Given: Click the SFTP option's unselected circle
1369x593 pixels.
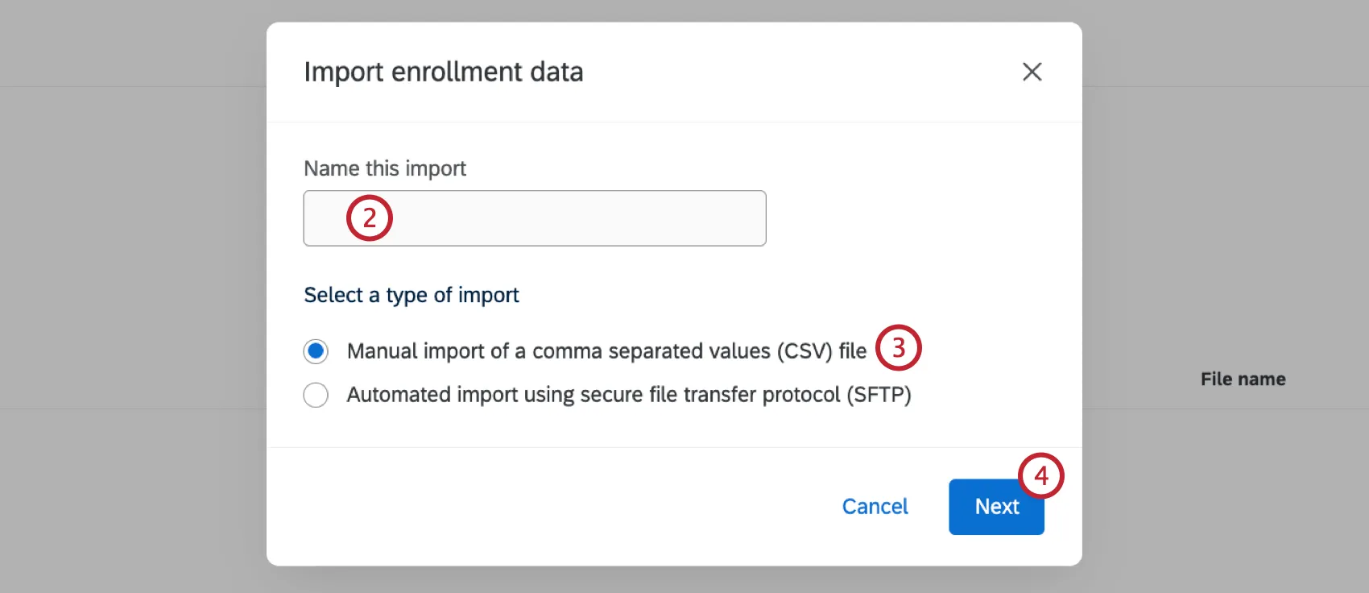Looking at the screenshot, I should click(316, 395).
